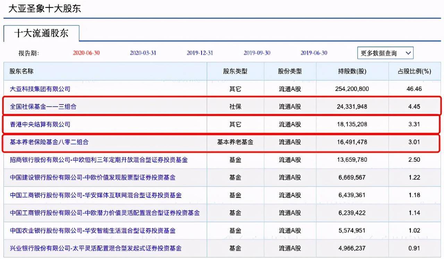This screenshot has width=444, height=259.
Task: Click 流通A股 in 全国社保基金 row
Action: point(290,107)
